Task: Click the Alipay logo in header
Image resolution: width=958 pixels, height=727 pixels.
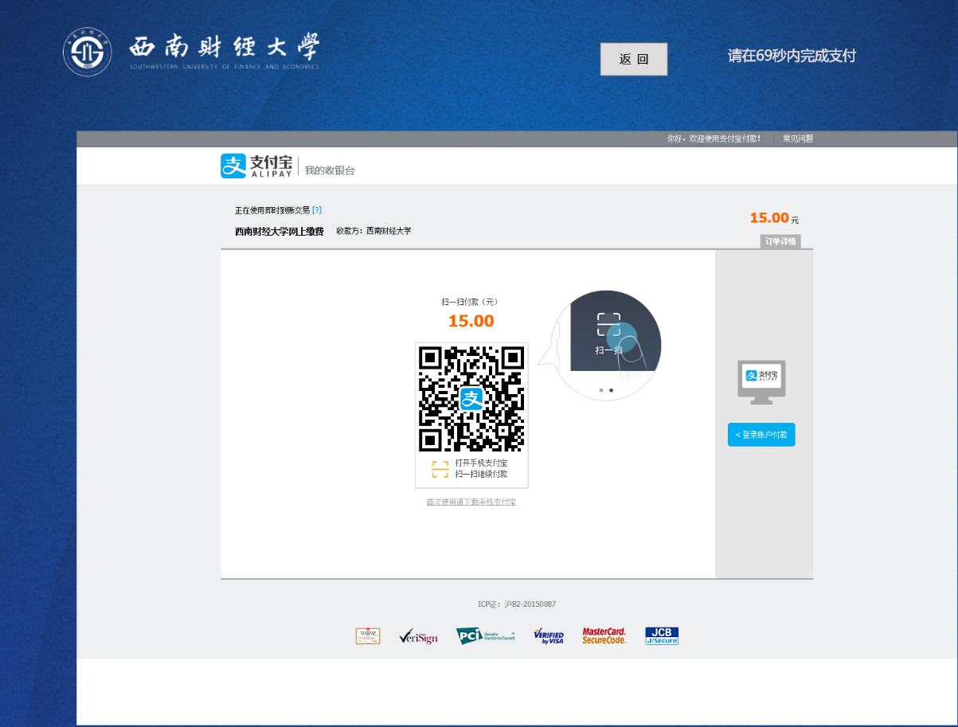Action: tap(256, 166)
